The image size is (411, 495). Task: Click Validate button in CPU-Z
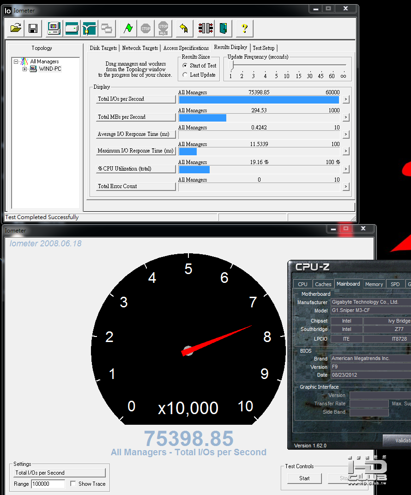click(x=397, y=440)
